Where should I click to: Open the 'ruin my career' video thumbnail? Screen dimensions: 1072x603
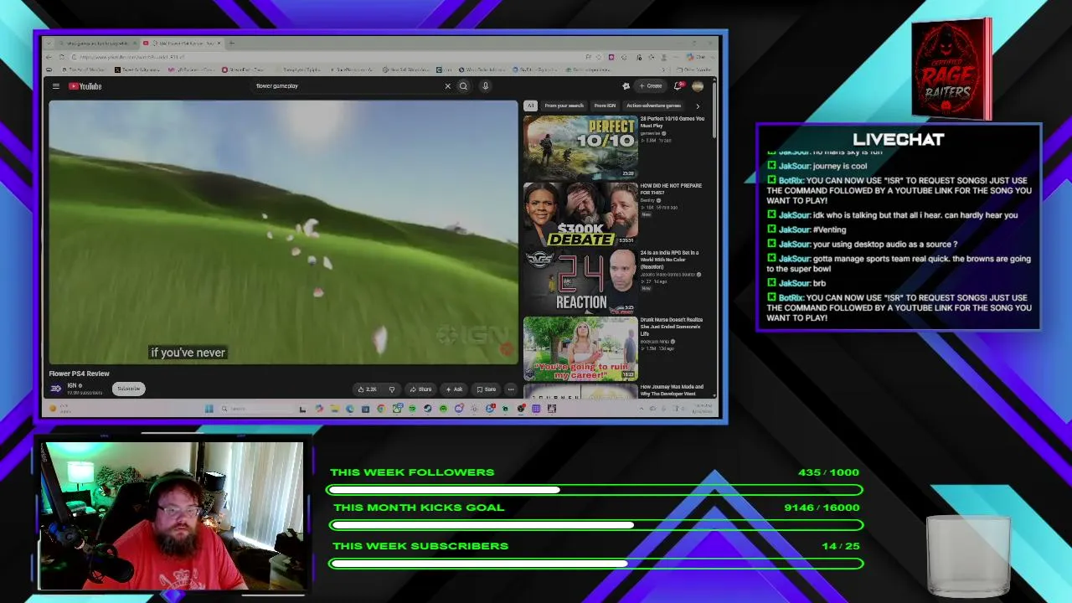pyautogui.click(x=580, y=348)
